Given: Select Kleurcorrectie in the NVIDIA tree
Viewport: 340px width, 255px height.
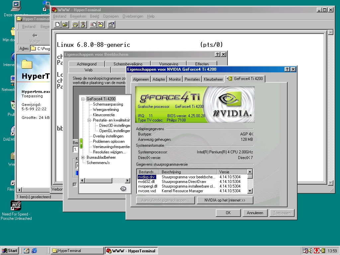Looking at the screenshot, I should pyautogui.click(x=104, y=115).
